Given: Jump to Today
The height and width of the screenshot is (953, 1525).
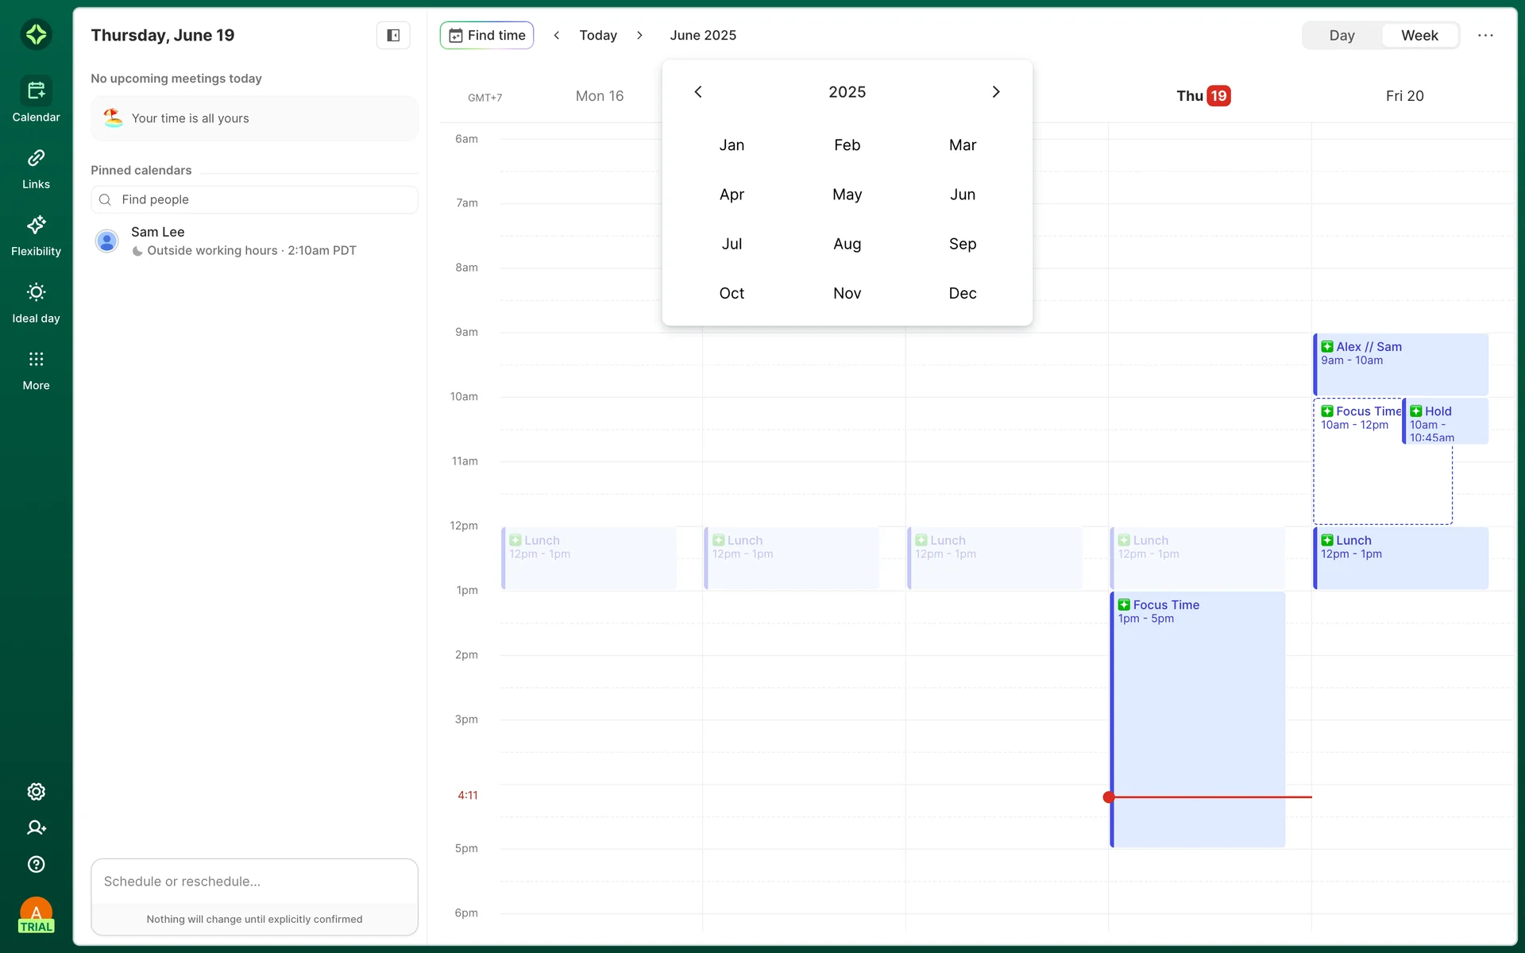Looking at the screenshot, I should [597, 35].
